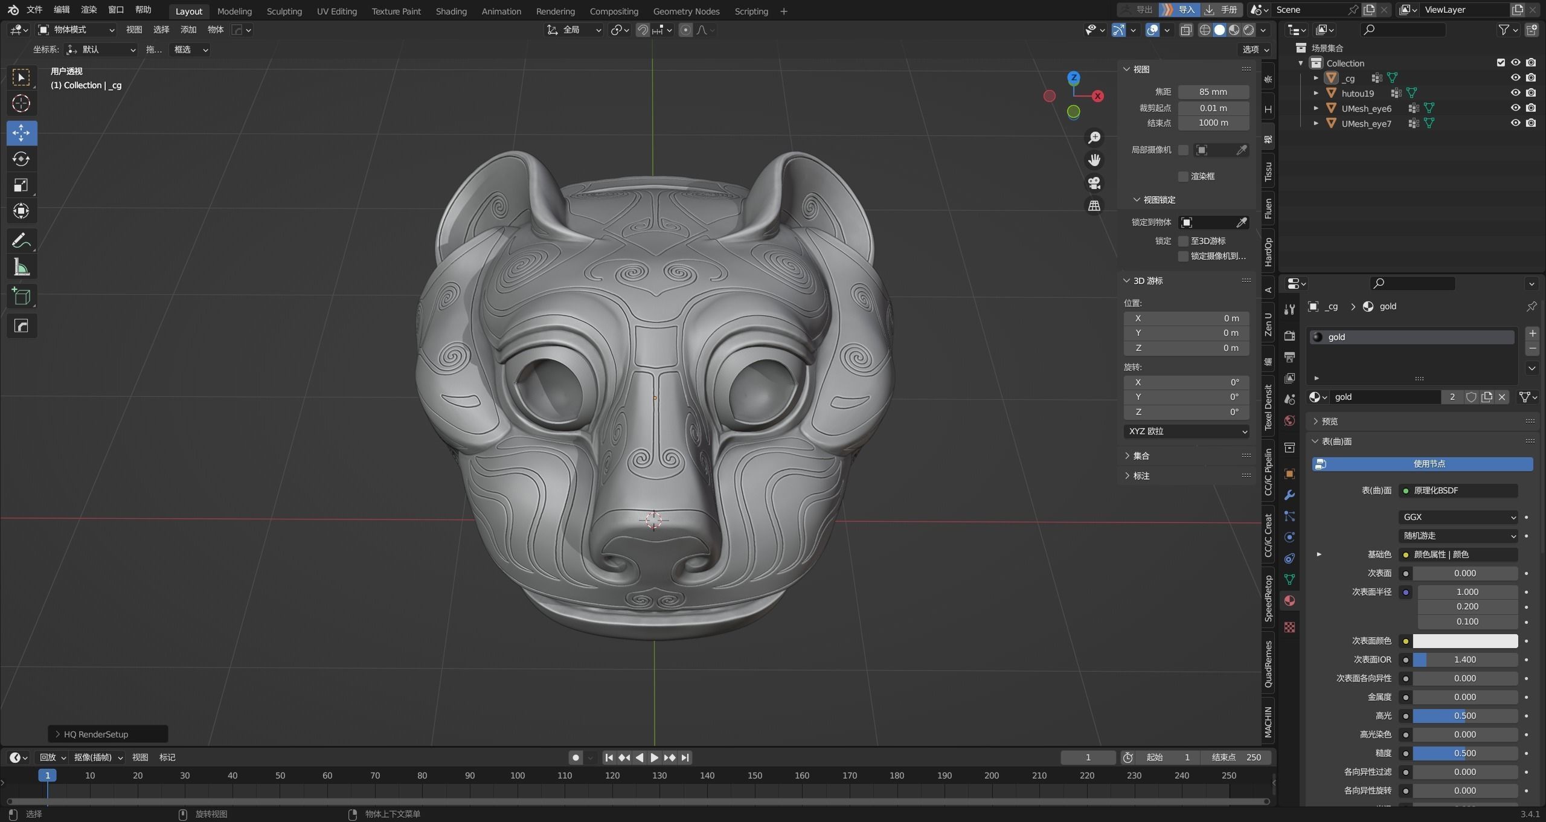Screen dimensions: 1546x822
Task: Play the animation
Action: [x=654, y=757]
